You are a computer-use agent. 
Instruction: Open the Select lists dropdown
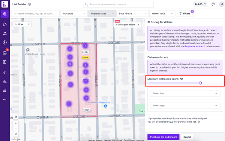click(185, 94)
